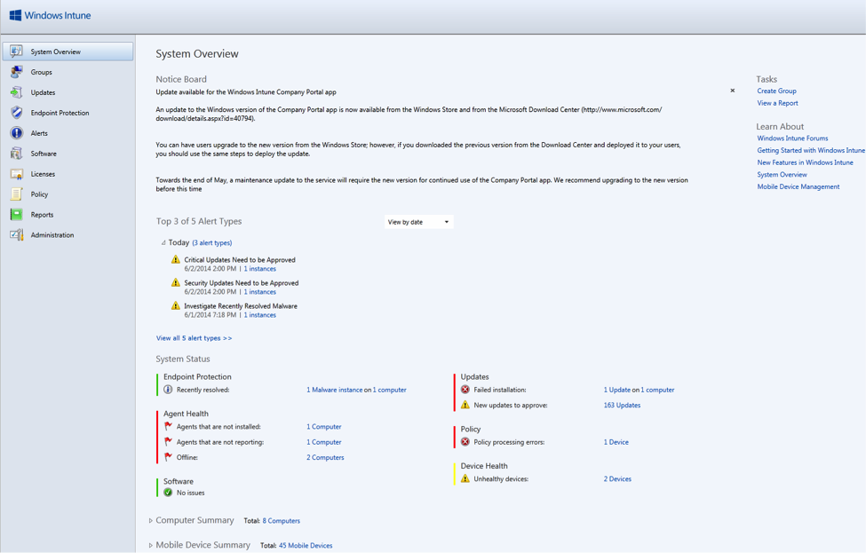Open the Alerts workspace

click(x=39, y=133)
